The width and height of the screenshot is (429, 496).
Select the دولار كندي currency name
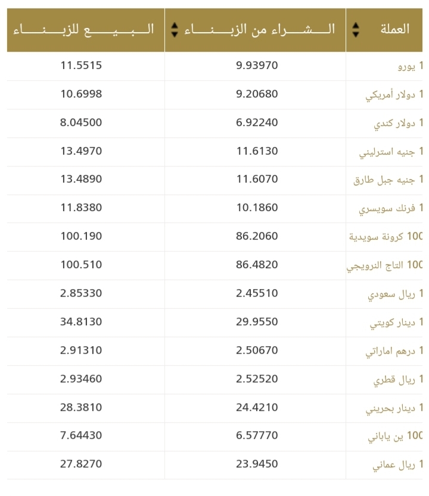pyautogui.click(x=397, y=123)
